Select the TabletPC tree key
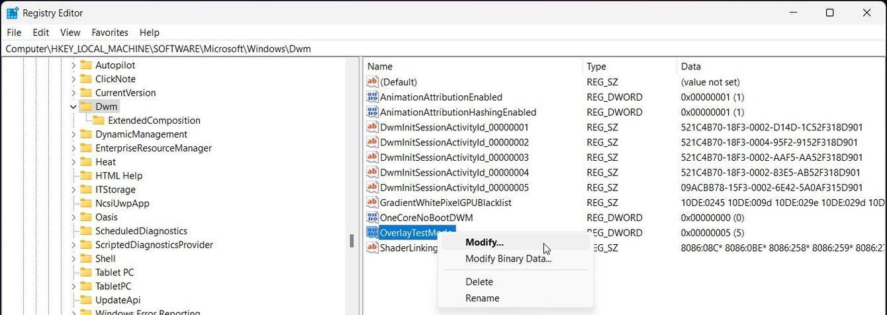 click(113, 287)
